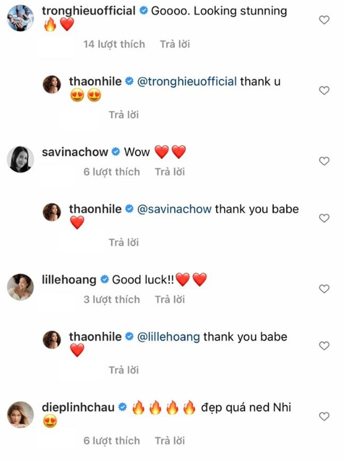
Task: Open the @tronghieuofficial mention link
Action: click(187, 82)
